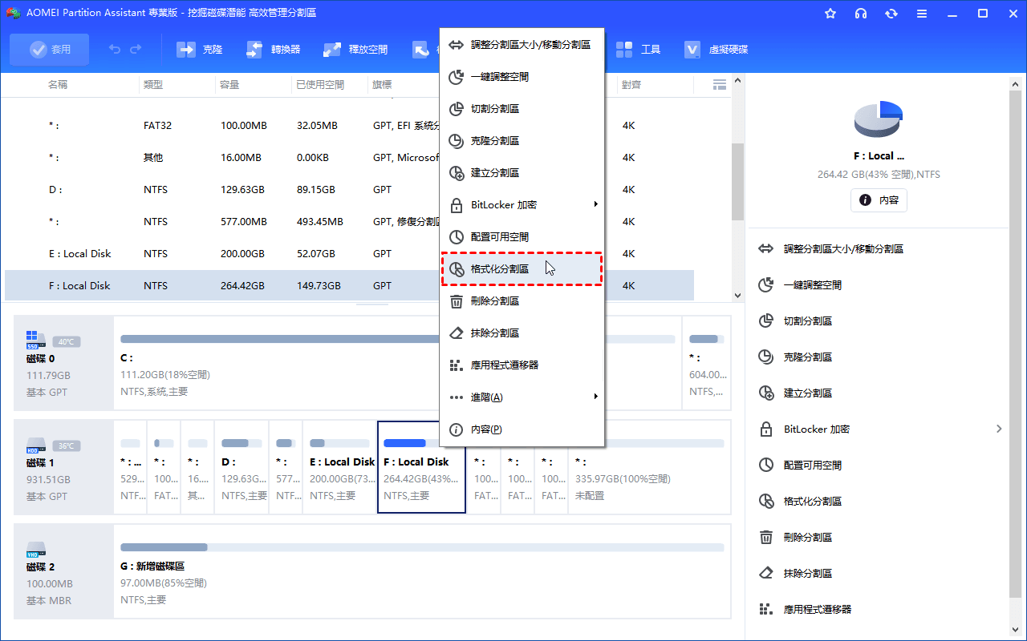Click the star favorite icon in title bar
Image resolution: width=1027 pixels, height=641 pixels.
click(x=830, y=14)
